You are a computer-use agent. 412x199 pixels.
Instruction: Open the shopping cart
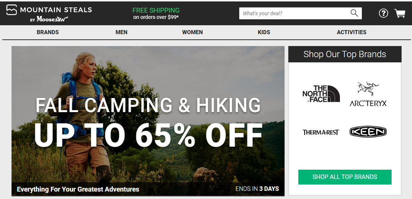point(400,13)
